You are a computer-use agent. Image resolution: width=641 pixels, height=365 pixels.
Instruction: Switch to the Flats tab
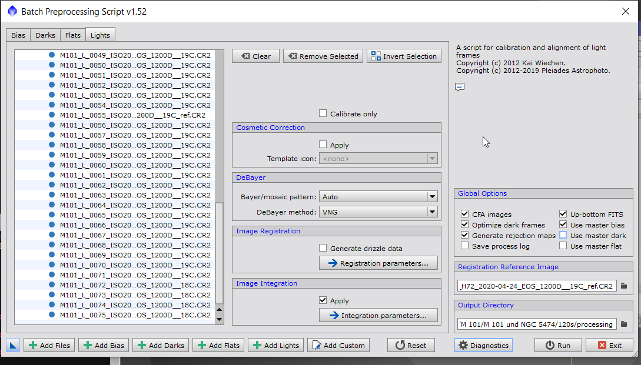coord(73,35)
